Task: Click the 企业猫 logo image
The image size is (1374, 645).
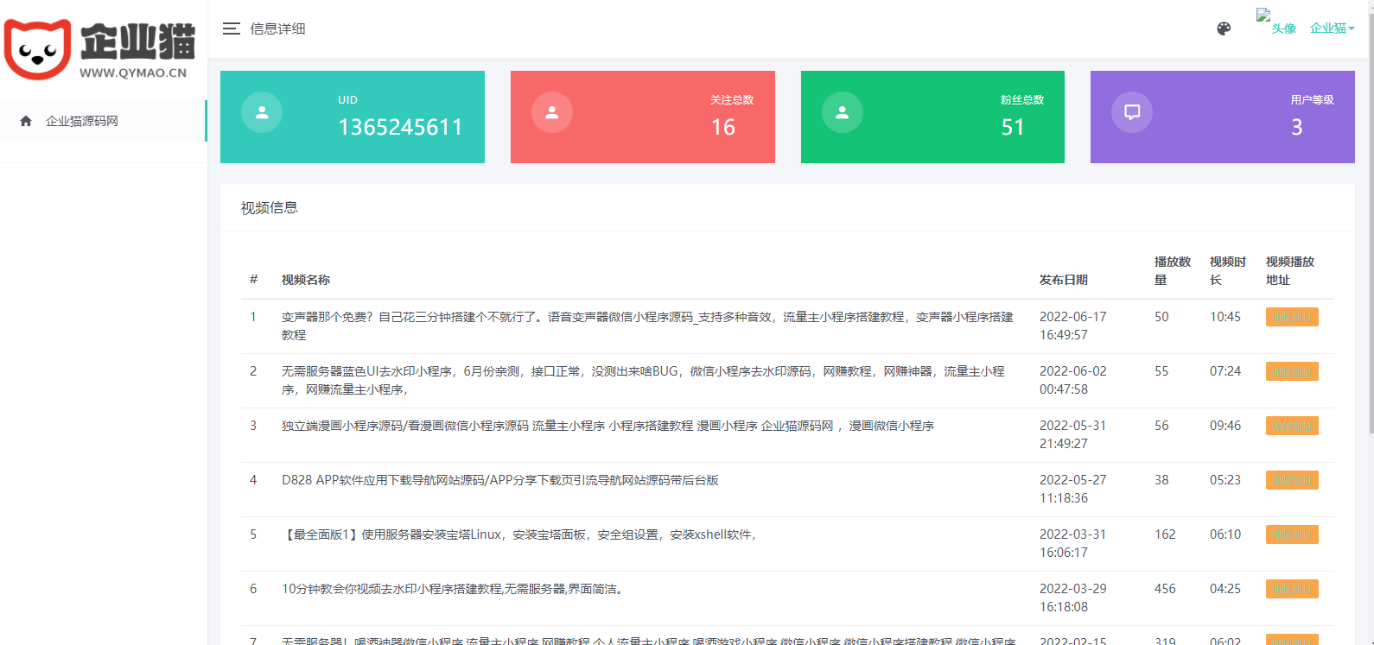Action: pos(100,49)
